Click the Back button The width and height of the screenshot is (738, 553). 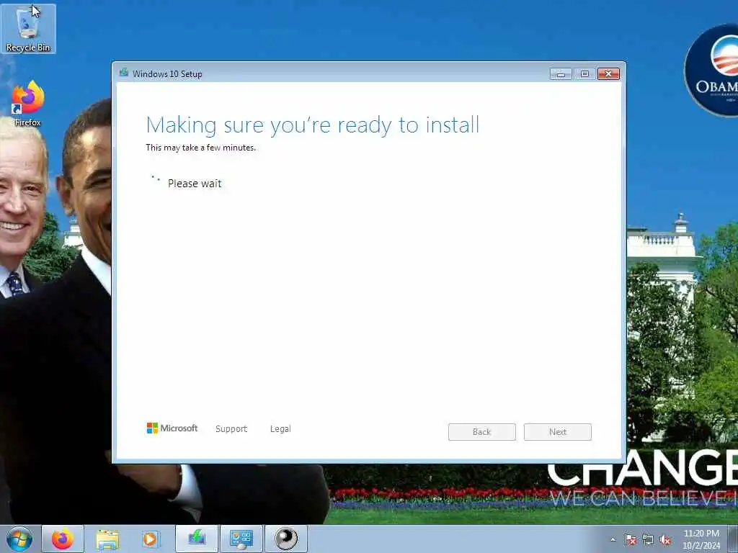pos(482,432)
